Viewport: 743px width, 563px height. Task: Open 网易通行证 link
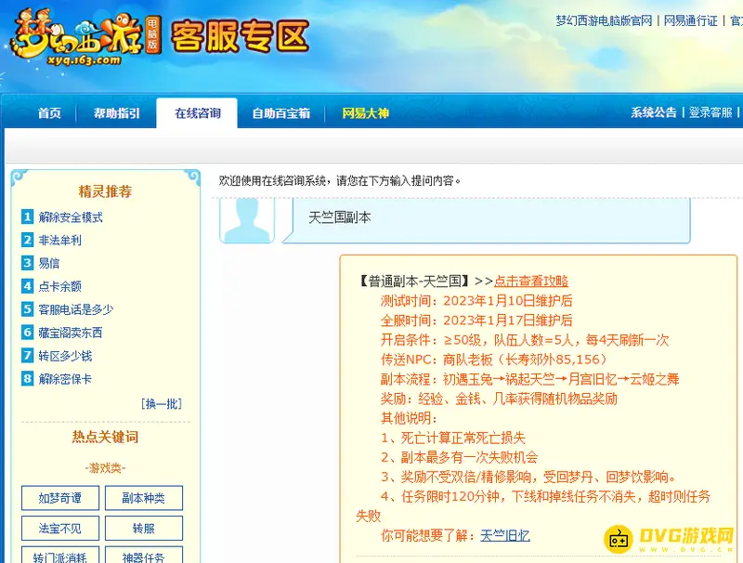690,20
